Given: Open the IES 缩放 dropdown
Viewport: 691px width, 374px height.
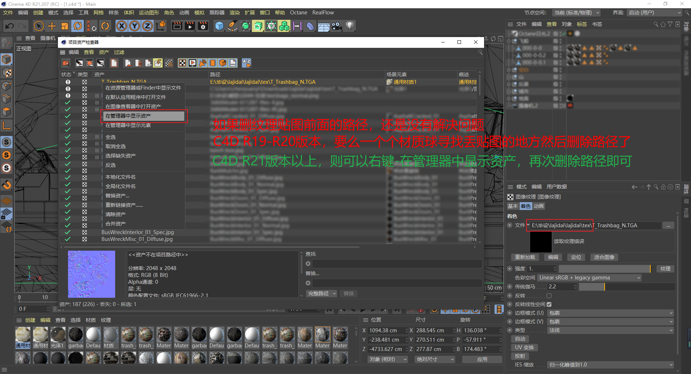Looking at the screenshot, I should click(610, 365).
